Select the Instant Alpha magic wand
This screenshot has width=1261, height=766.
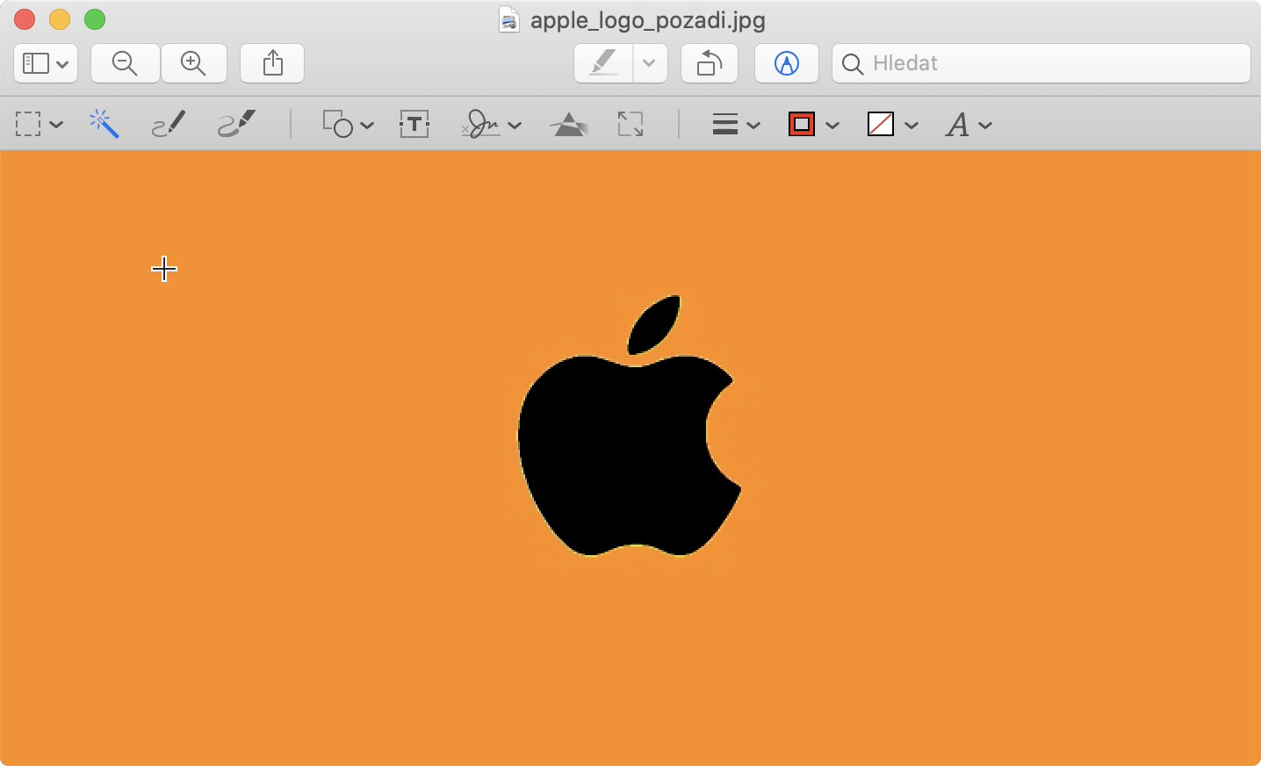[x=104, y=125]
